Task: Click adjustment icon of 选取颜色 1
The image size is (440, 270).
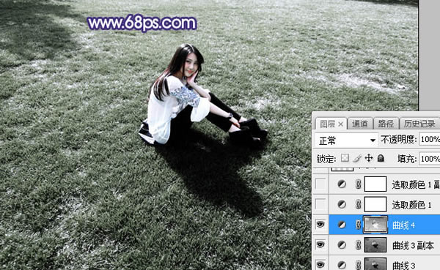Action: pyautogui.click(x=342, y=204)
